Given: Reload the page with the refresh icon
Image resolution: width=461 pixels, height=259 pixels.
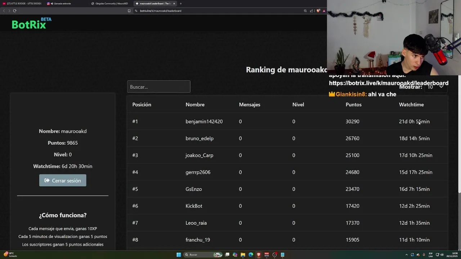Looking at the screenshot, I should pos(15,11).
